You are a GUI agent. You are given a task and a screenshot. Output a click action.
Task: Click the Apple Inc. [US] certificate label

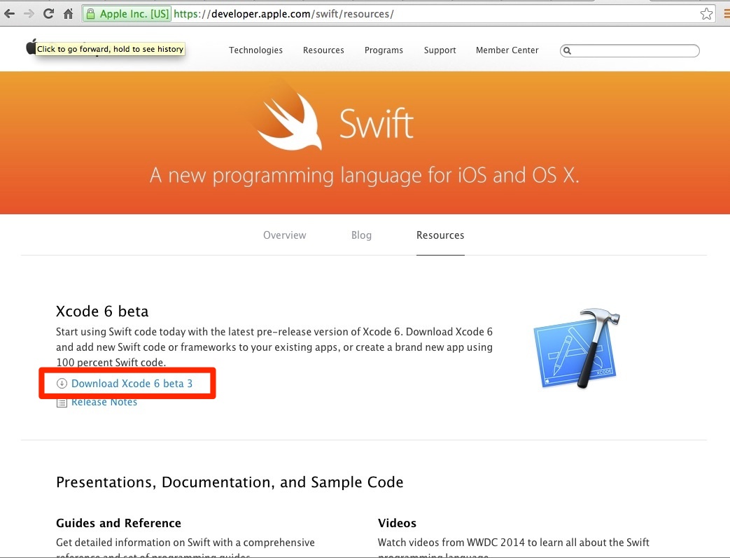pos(134,14)
